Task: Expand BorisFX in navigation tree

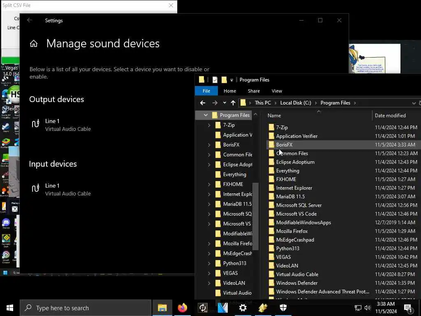Action: click(209, 145)
